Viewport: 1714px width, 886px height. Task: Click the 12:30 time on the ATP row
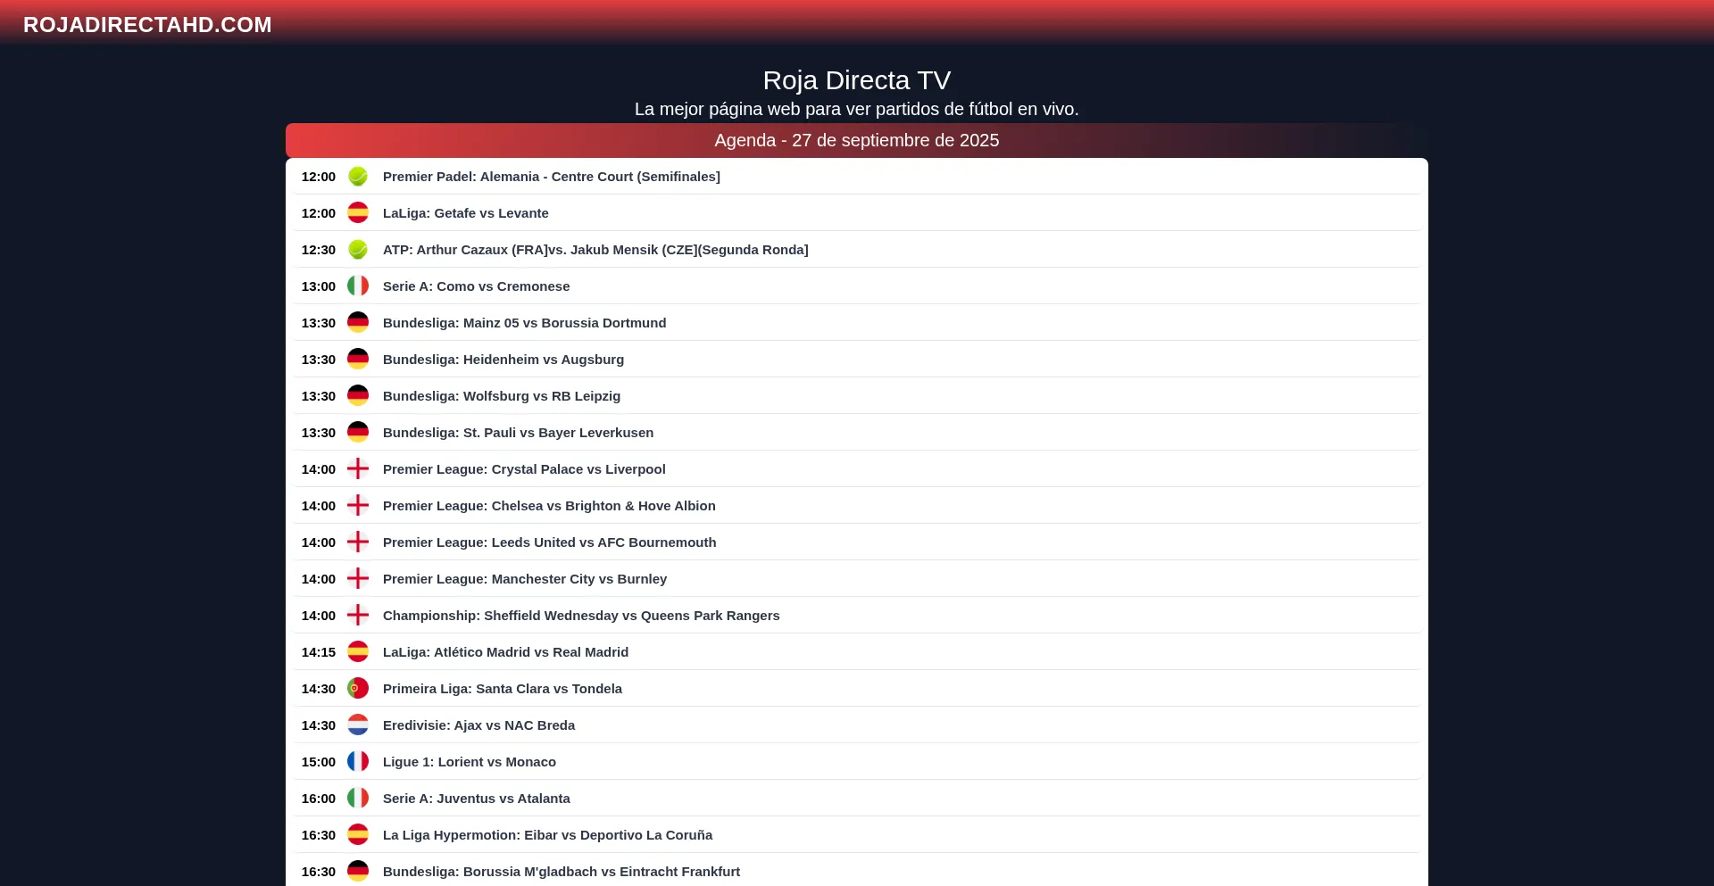319,250
